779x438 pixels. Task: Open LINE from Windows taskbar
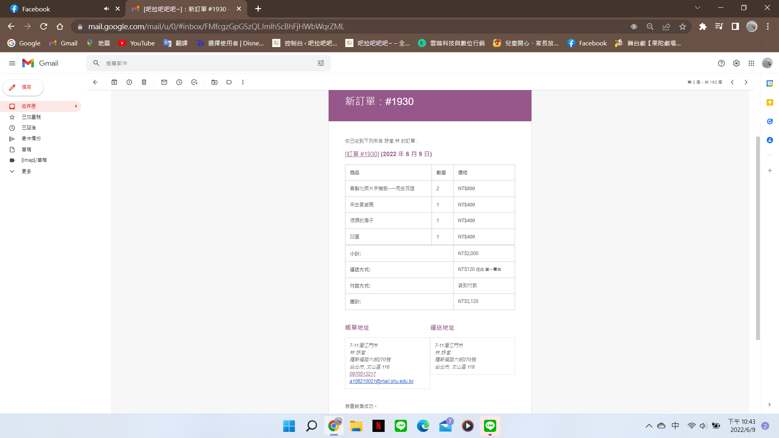click(400, 426)
